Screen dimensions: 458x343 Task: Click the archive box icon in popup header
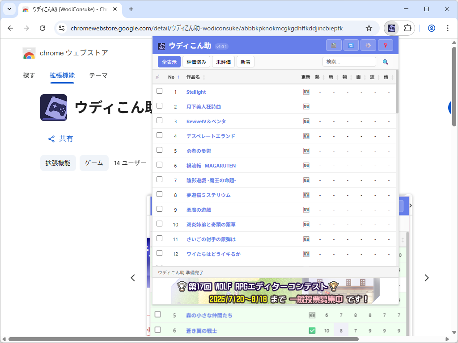tap(334, 45)
